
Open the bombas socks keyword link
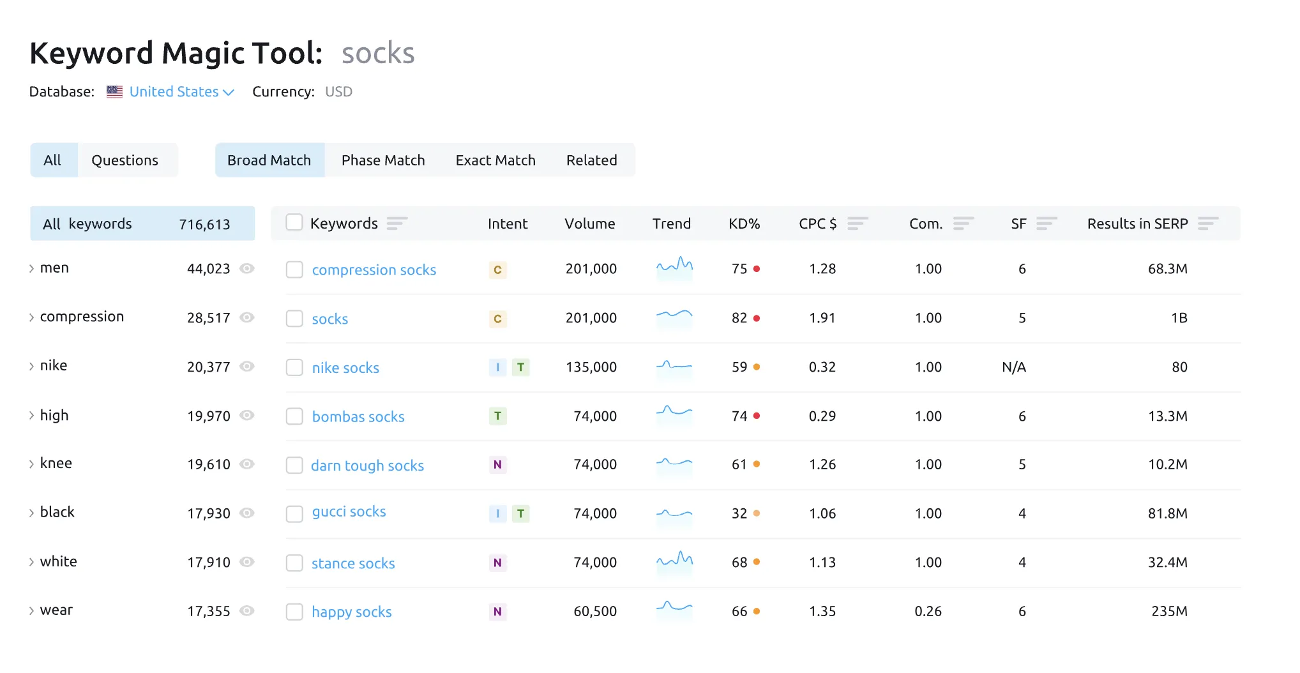(x=358, y=417)
